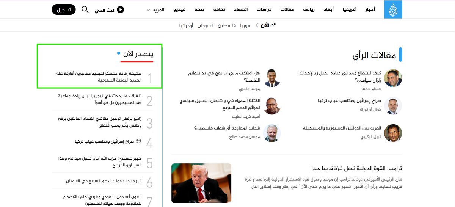Open the فيديو video section
This screenshot has height=207, width=455.
coord(179,10)
